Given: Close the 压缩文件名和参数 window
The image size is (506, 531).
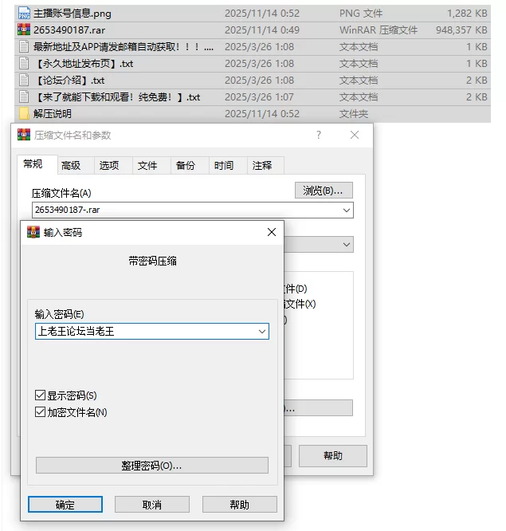Looking at the screenshot, I should (x=355, y=135).
